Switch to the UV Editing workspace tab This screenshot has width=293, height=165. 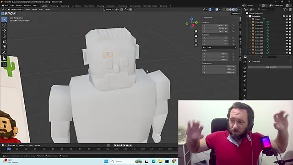click(x=76, y=6)
